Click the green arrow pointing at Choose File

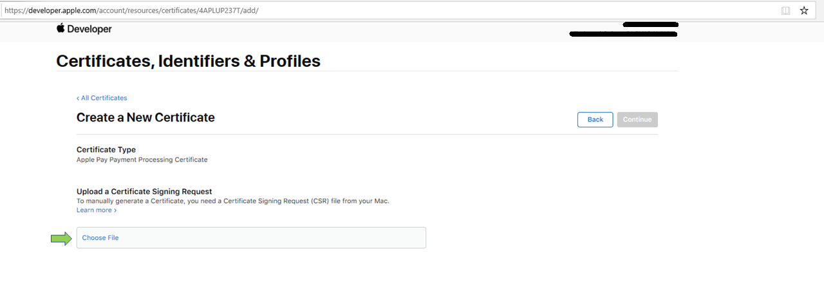click(62, 239)
